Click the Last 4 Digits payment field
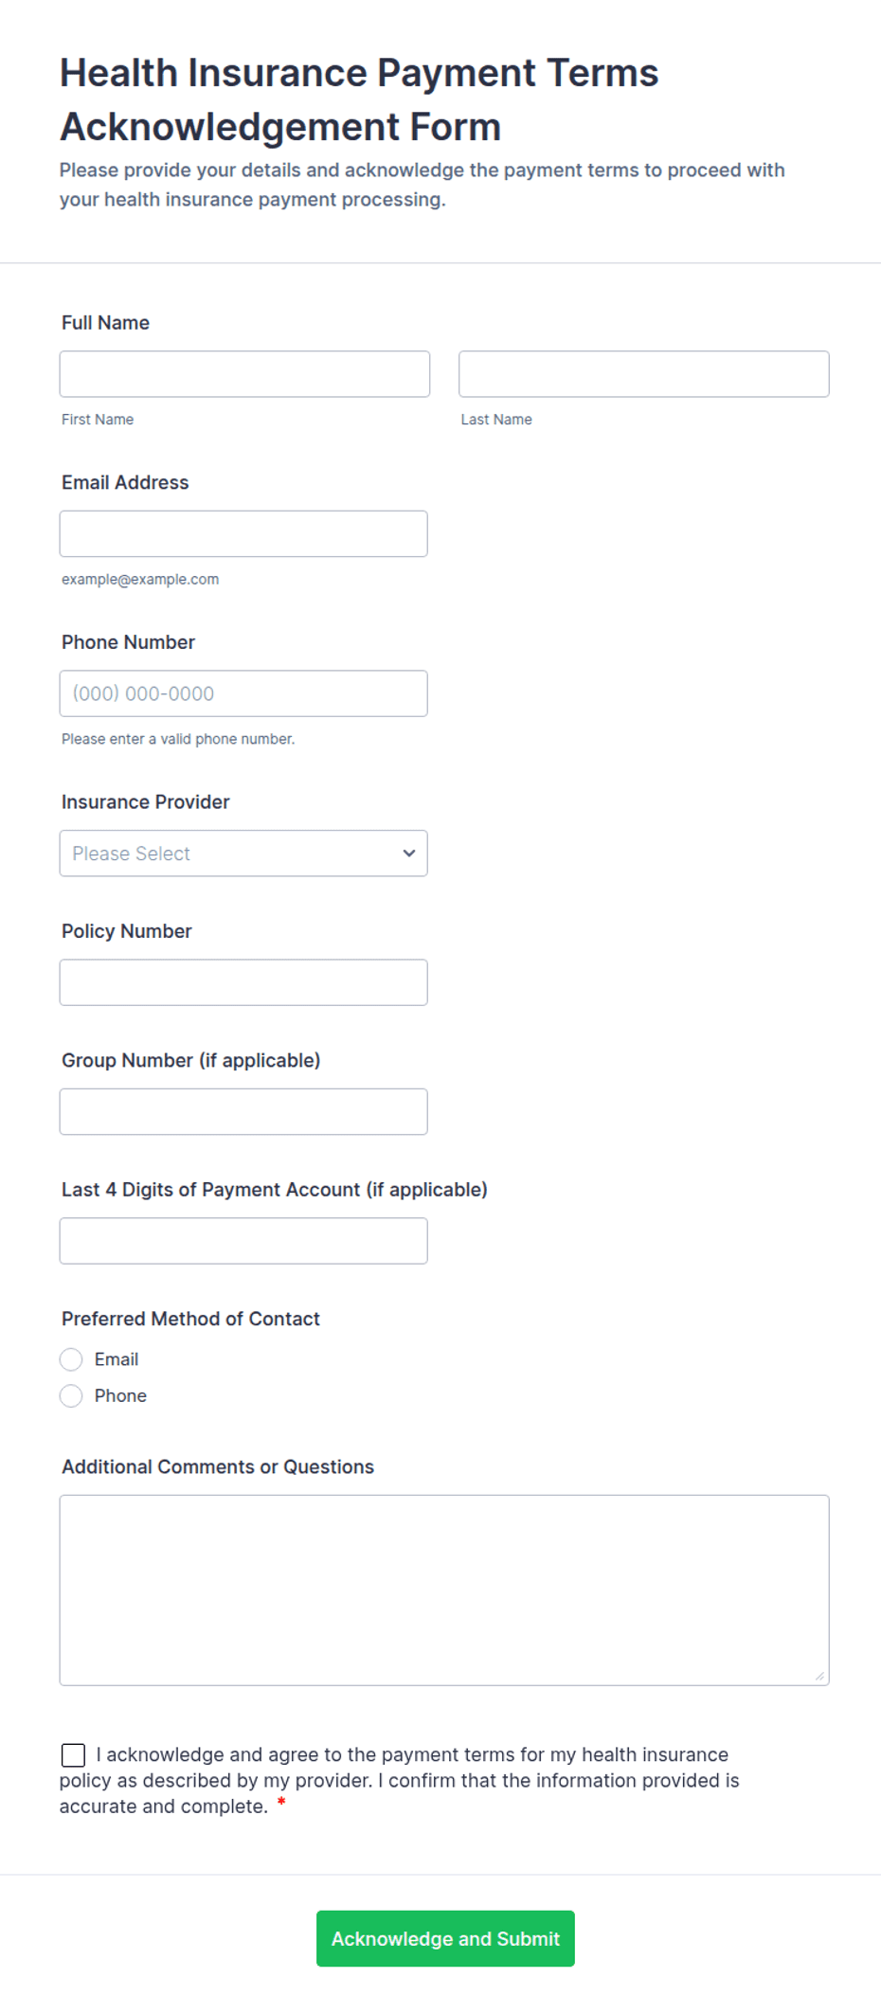Image resolution: width=881 pixels, height=2013 pixels. 243,1241
